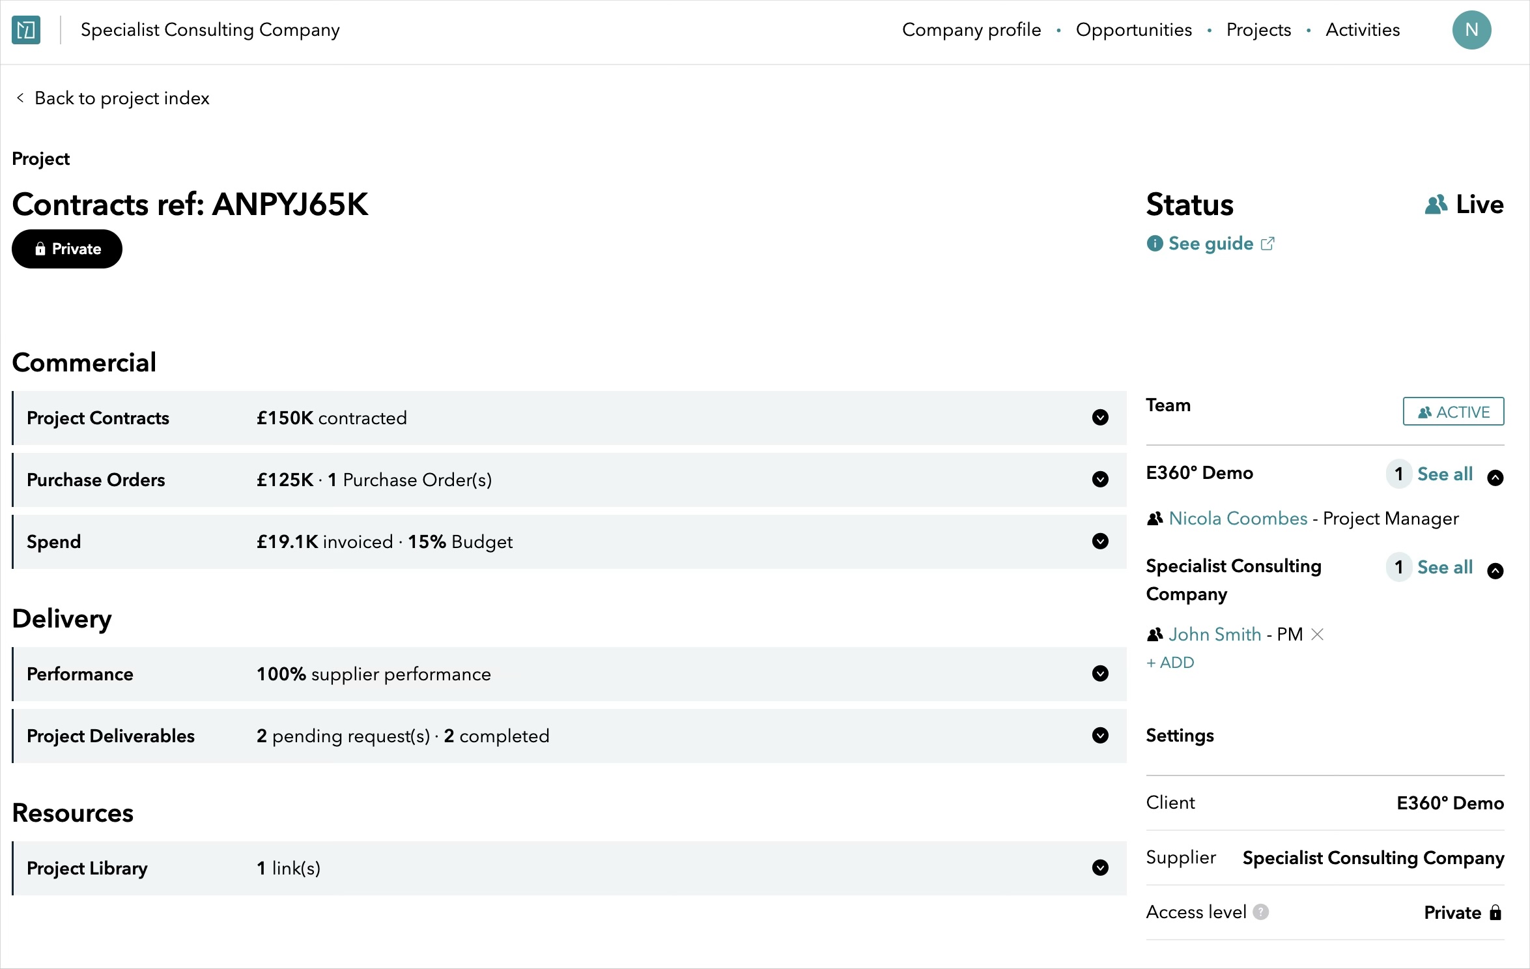Expand the Project Deliverables row
The image size is (1530, 969).
click(1100, 736)
